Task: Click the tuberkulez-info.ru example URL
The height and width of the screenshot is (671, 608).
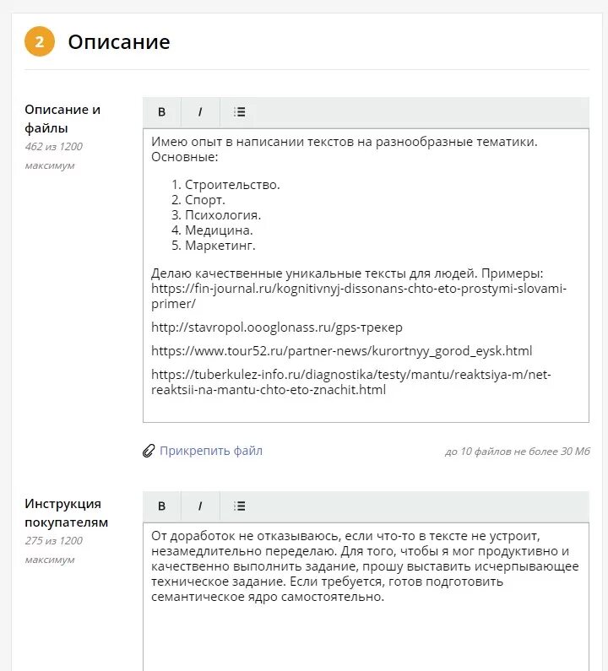Action: tap(351, 382)
